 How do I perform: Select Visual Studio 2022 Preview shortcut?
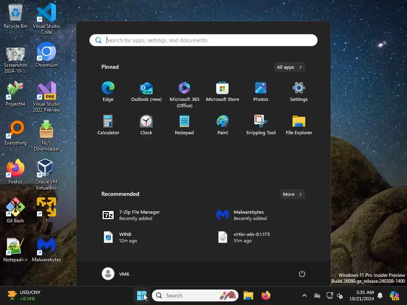pos(47,97)
